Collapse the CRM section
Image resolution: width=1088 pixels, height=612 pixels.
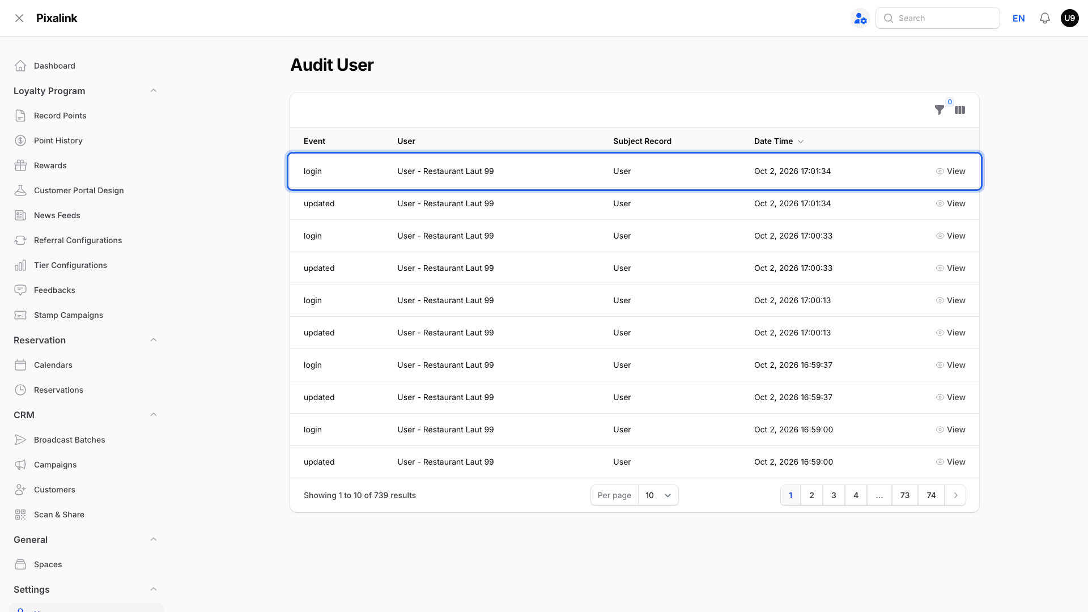coord(154,415)
